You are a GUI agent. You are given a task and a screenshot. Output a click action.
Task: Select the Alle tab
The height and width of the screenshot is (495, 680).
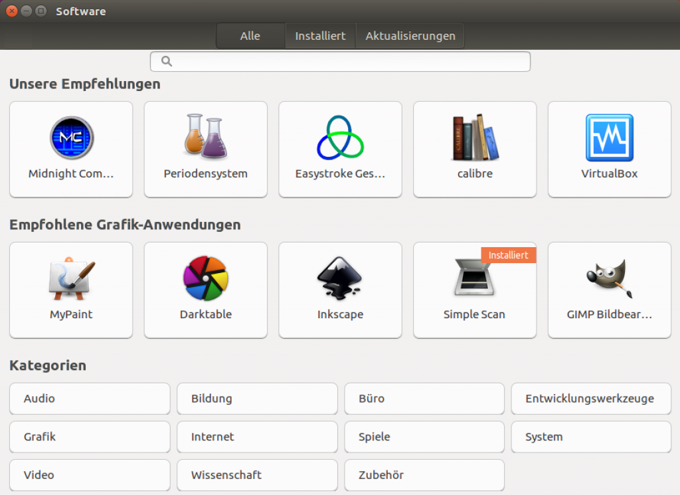[x=250, y=35]
